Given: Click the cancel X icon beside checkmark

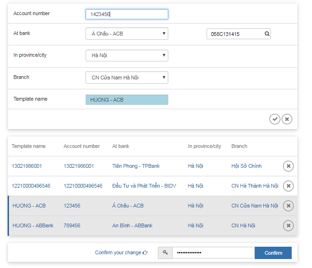Looking at the screenshot, I should pos(287,119).
